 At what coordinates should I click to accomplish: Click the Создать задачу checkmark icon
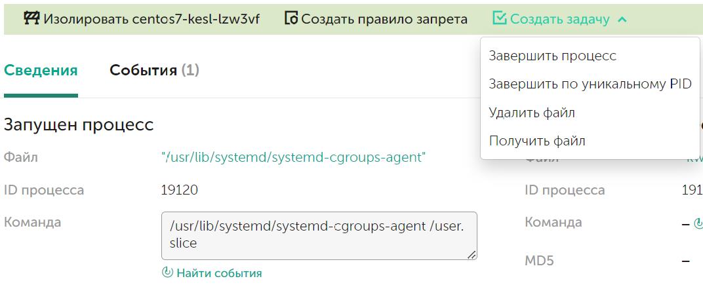pyautogui.click(x=499, y=18)
